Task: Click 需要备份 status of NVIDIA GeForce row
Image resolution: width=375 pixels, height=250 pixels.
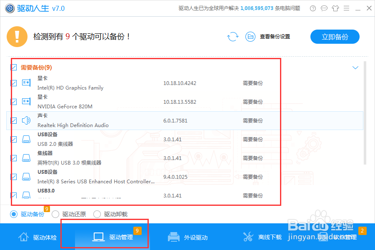Action: click(253, 102)
